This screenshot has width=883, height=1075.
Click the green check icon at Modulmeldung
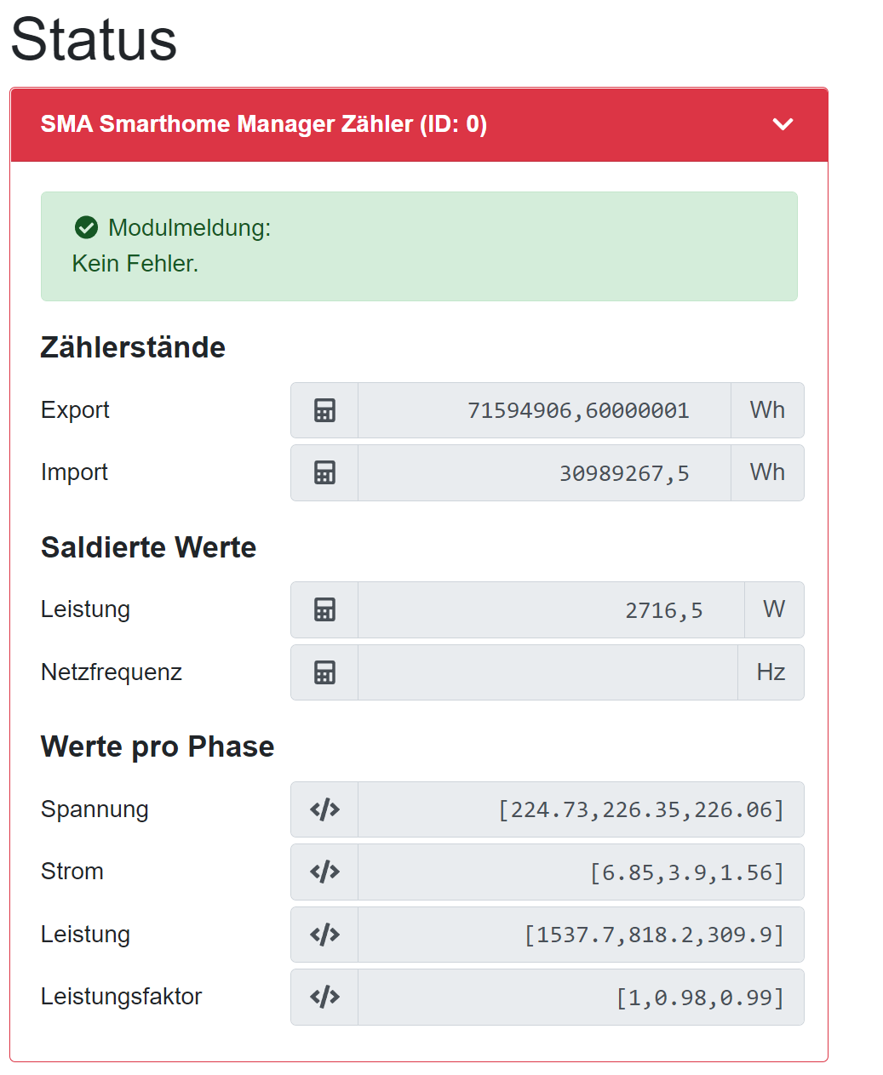(x=86, y=227)
